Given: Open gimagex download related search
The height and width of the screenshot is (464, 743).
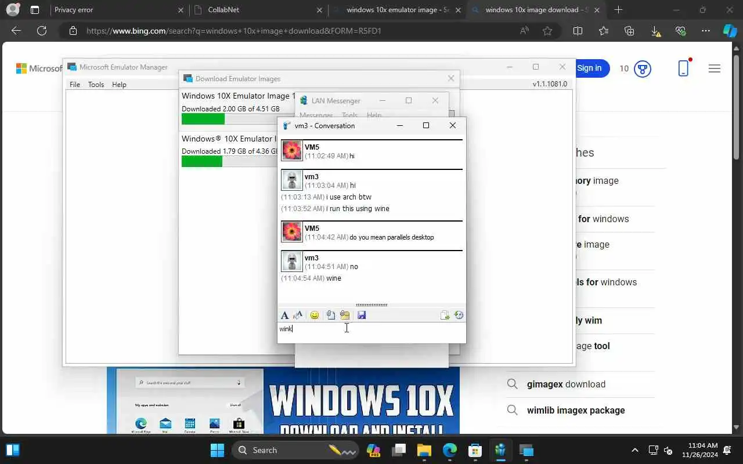Looking at the screenshot, I should click(566, 384).
